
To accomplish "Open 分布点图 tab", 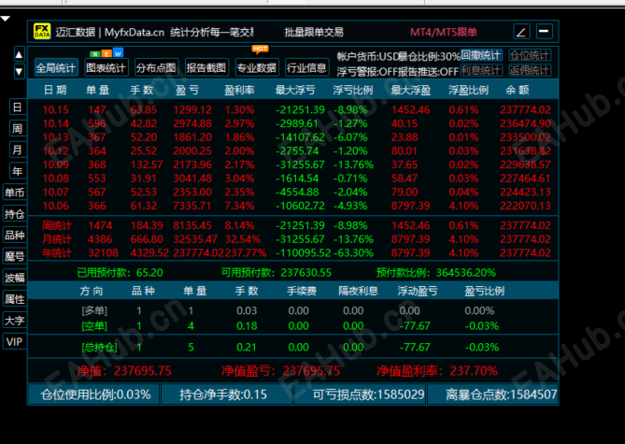I will [156, 68].
